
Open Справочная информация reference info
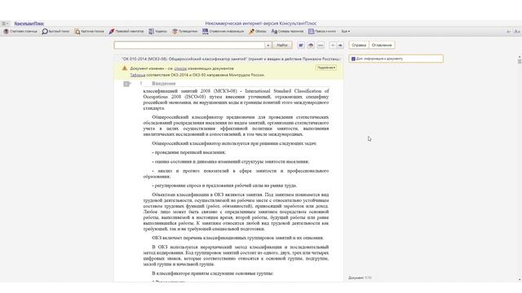223,31
